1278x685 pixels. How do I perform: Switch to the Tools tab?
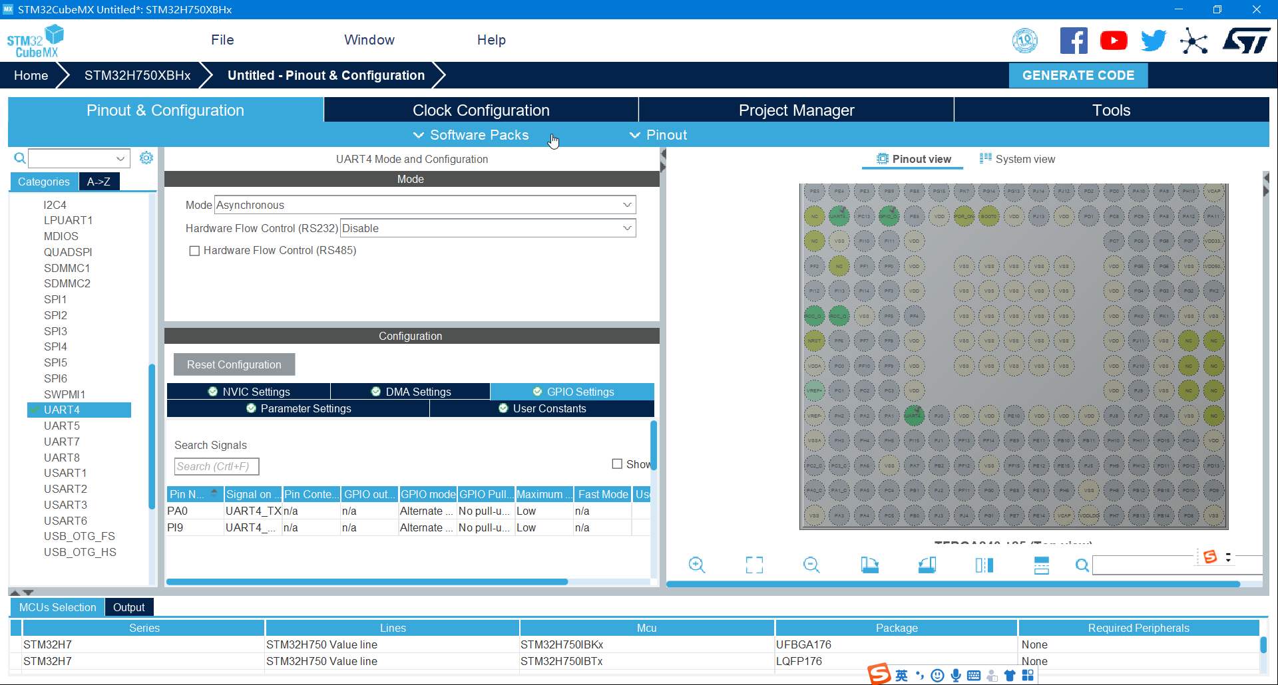pos(1112,110)
